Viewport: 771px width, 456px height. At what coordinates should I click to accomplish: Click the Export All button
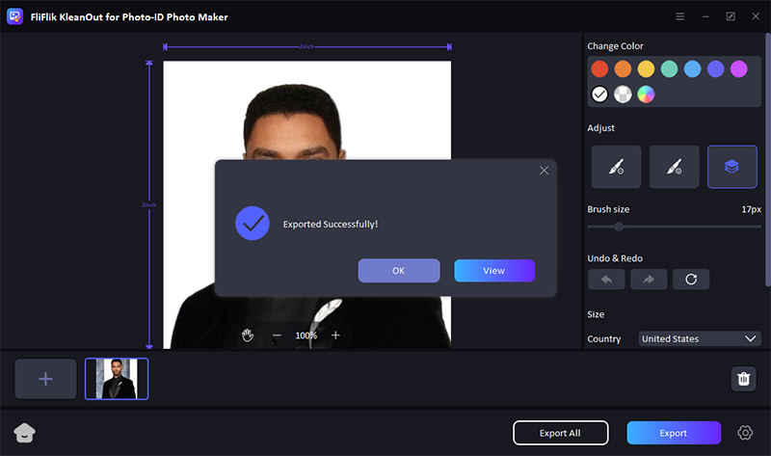[x=560, y=433]
